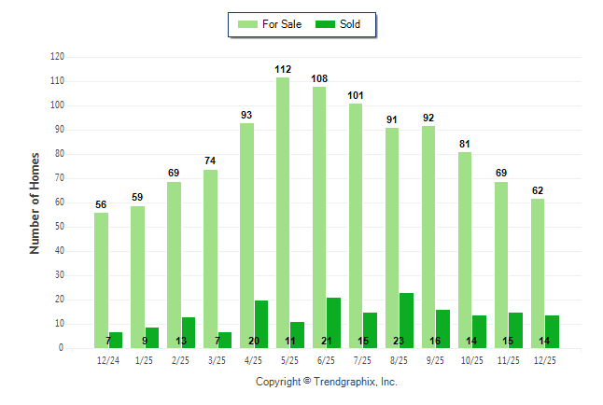This screenshot has width=603, height=405.
Task: Select the 12/25 Sold bar
Action: [552, 331]
